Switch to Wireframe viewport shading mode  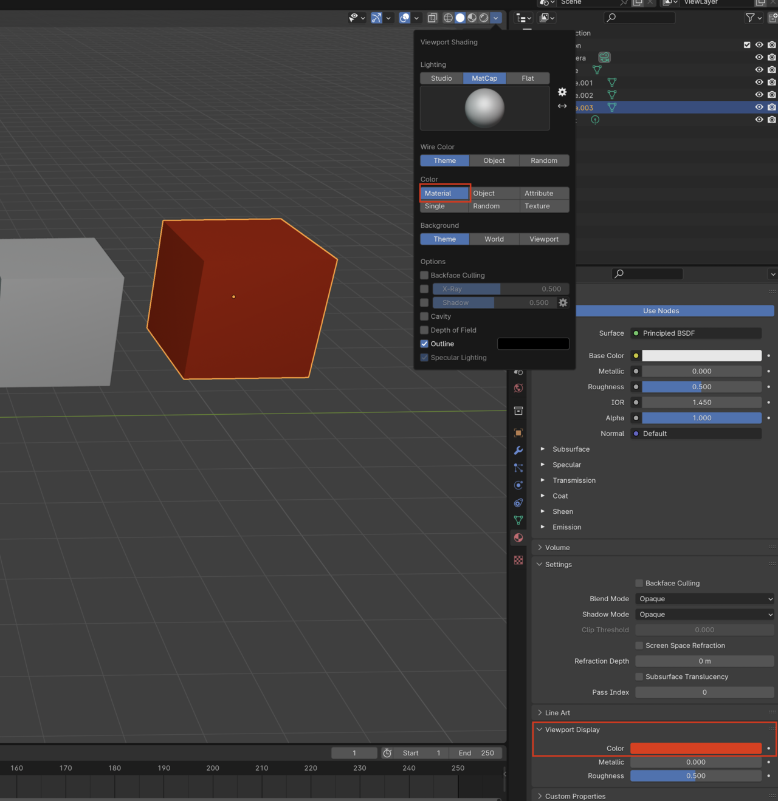pos(448,18)
